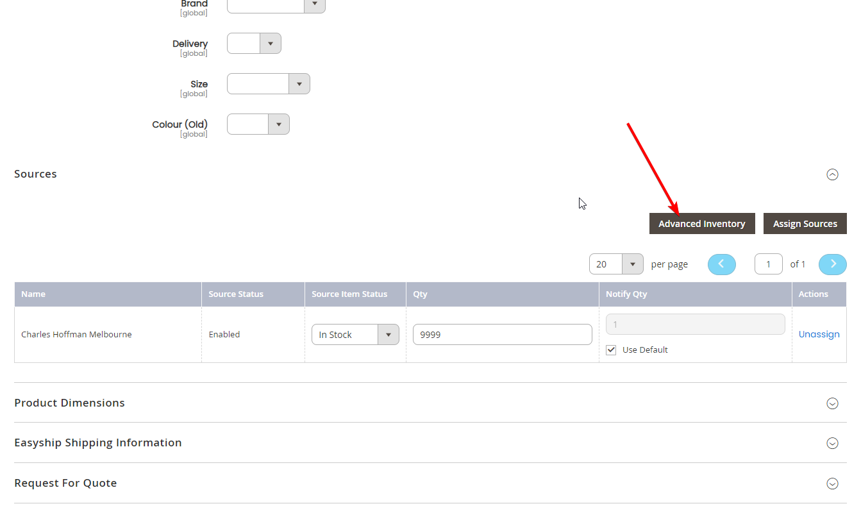Click the Size attribute label
Viewport: 861px width, 506px height.
click(x=199, y=84)
